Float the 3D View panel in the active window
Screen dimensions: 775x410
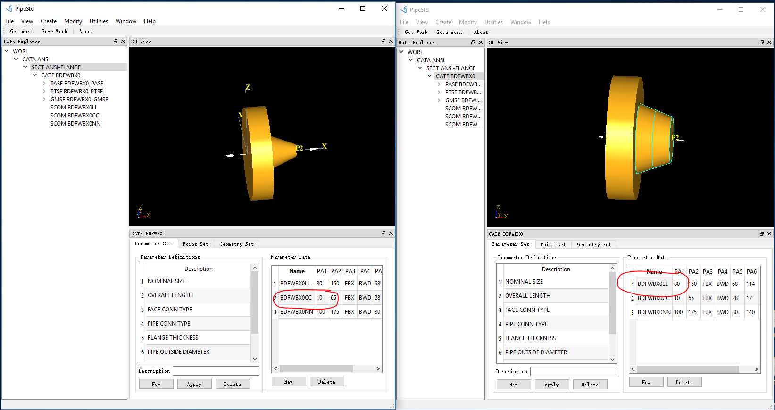click(x=383, y=42)
